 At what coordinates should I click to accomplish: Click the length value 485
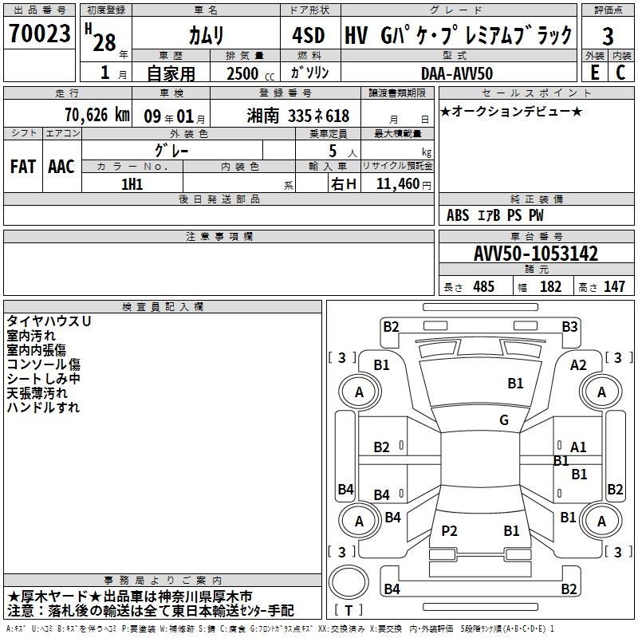[x=483, y=286]
